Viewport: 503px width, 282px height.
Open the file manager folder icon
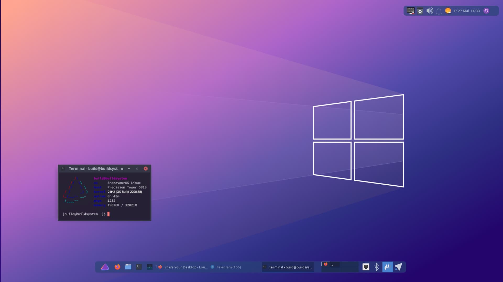128,267
